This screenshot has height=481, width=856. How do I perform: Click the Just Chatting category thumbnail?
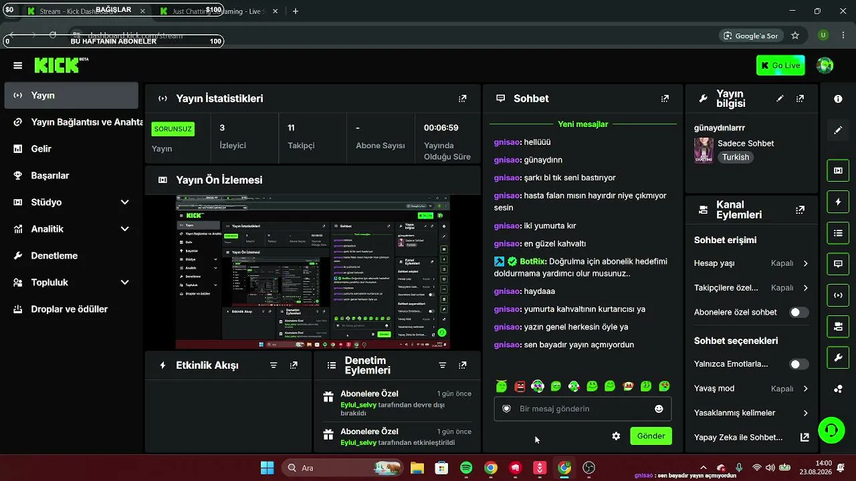[x=704, y=150]
